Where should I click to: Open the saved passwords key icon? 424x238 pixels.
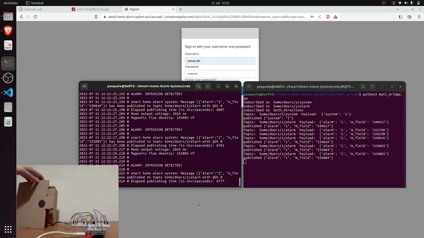[312, 17]
